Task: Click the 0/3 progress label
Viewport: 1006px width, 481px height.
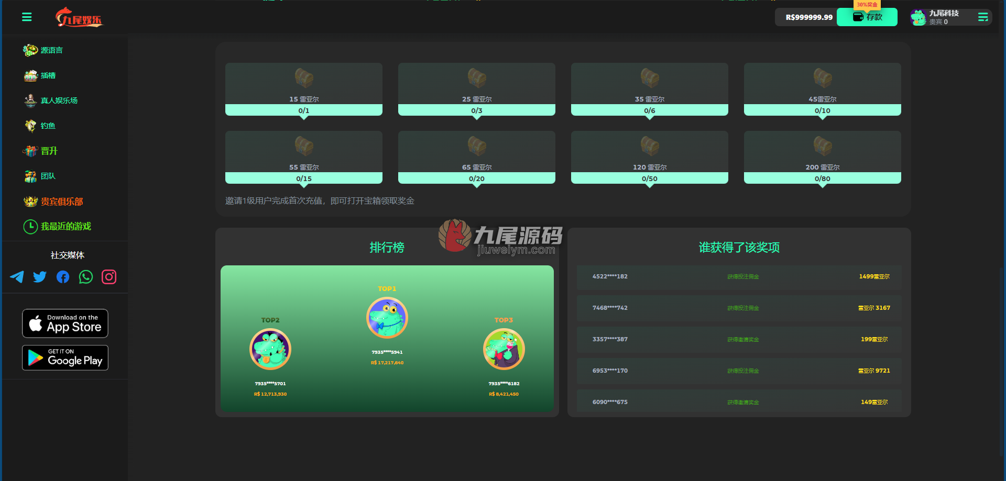Action: pyautogui.click(x=477, y=110)
